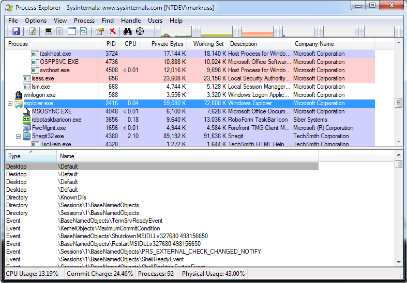Click Physical Usage 43.00% in status bar
The image size is (407, 283).
pyautogui.click(x=214, y=274)
